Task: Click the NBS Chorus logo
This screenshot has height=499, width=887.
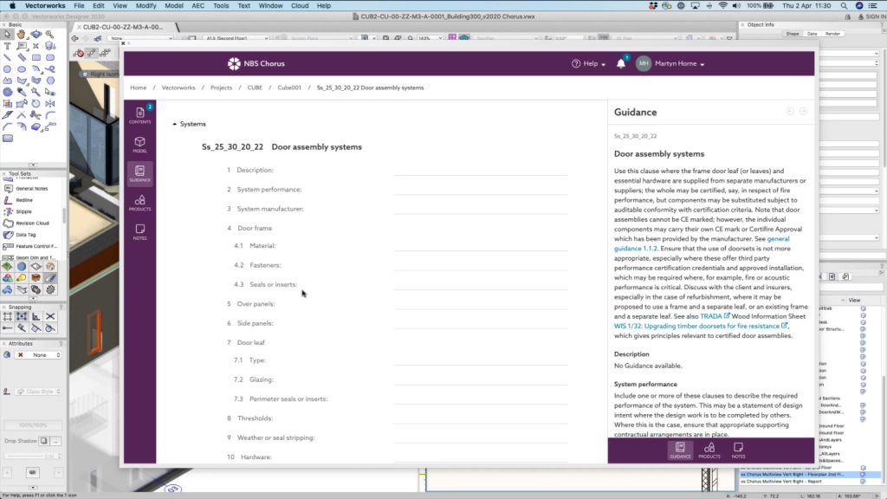Action: (x=256, y=63)
